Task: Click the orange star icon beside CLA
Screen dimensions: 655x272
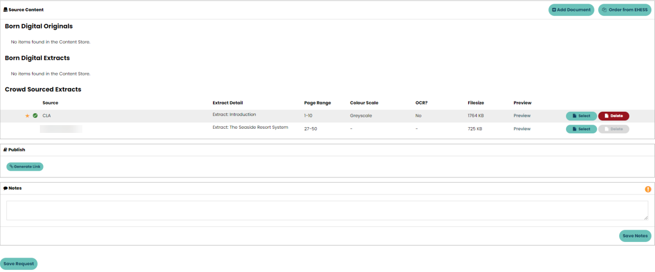Action: pyautogui.click(x=27, y=116)
